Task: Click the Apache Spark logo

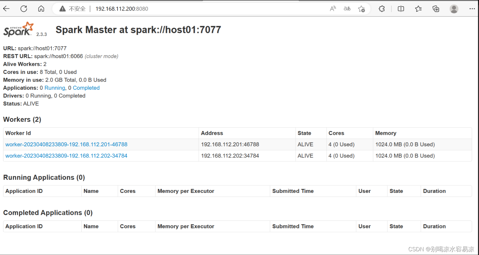Action: pos(17,29)
